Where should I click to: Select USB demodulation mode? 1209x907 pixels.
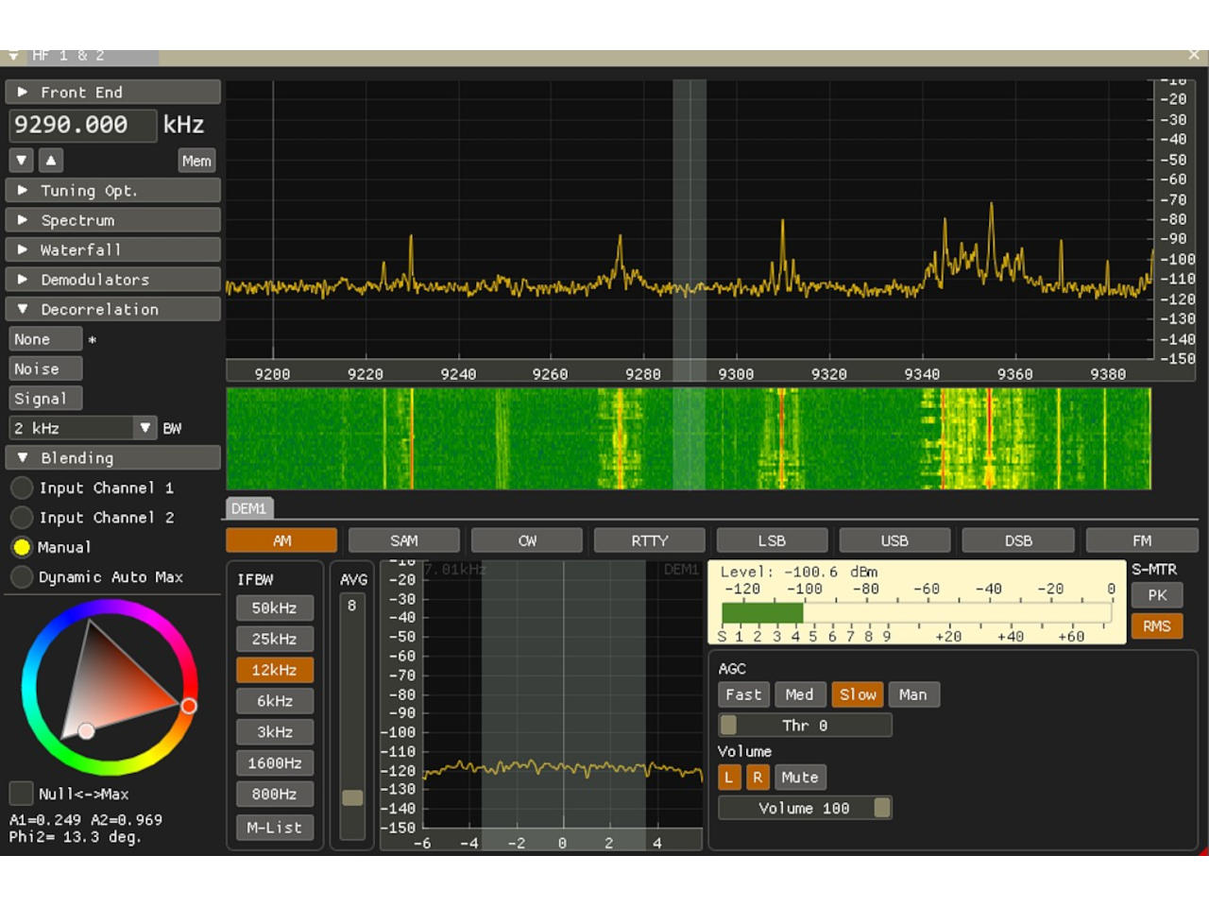894,539
